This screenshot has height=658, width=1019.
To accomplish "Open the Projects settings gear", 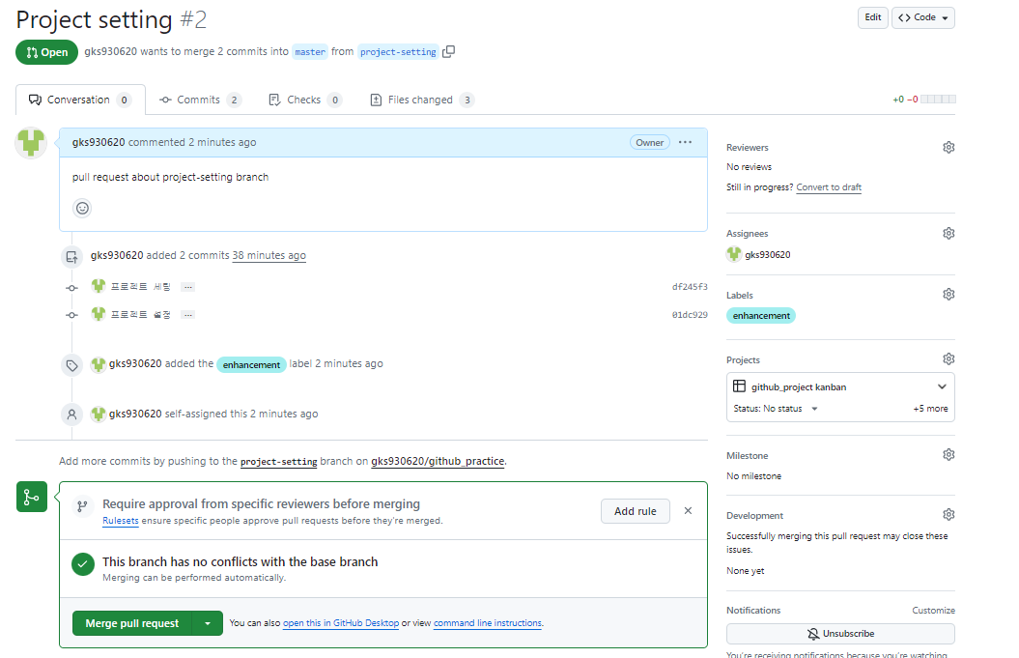I will click(x=948, y=358).
